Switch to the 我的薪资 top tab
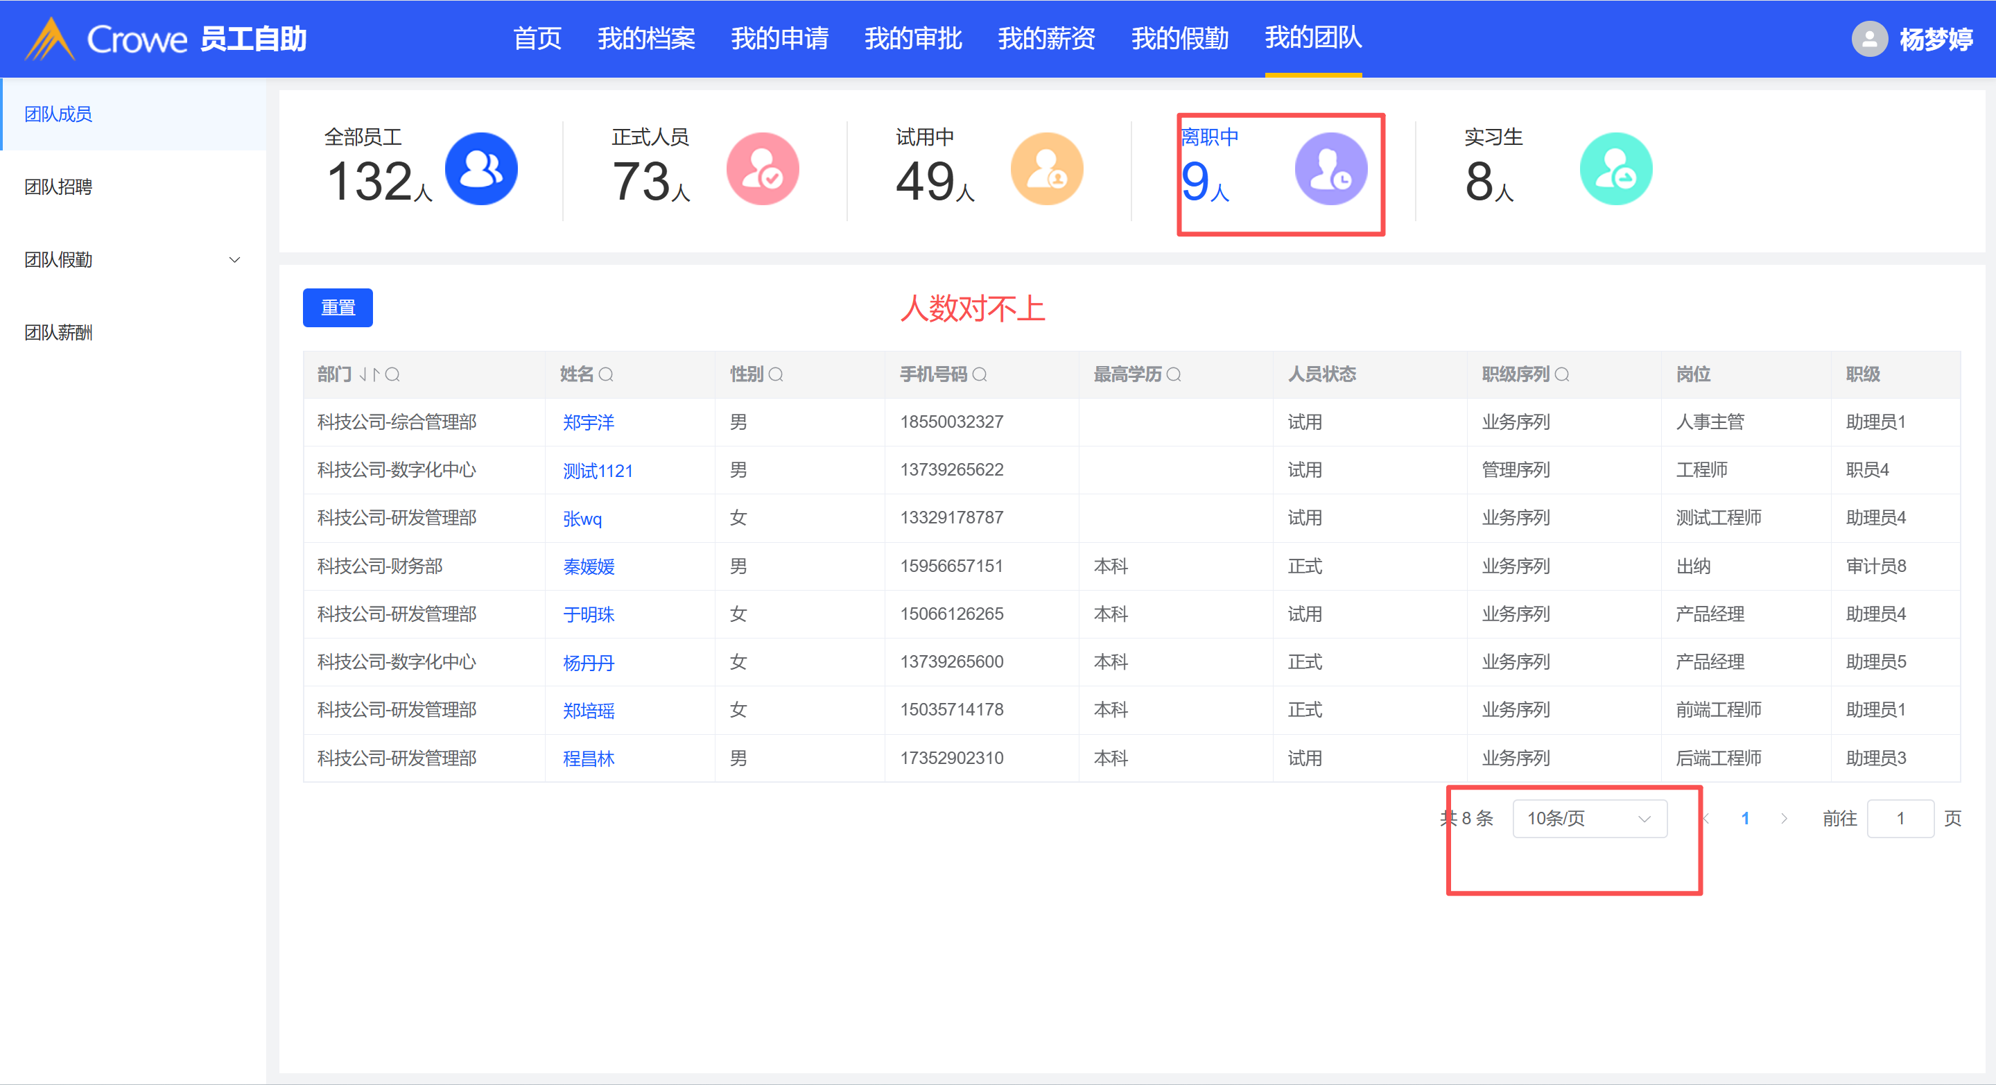1996x1085 pixels. [1046, 39]
